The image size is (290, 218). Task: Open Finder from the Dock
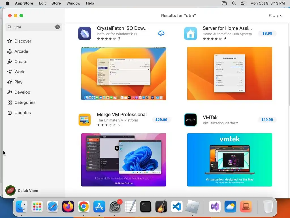coord(22,207)
